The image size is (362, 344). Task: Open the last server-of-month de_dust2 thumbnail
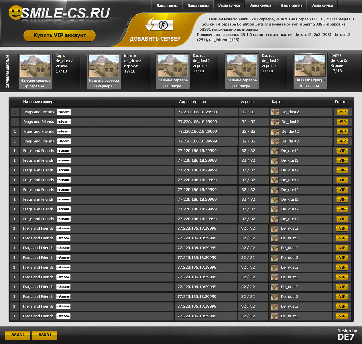(x=310, y=66)
